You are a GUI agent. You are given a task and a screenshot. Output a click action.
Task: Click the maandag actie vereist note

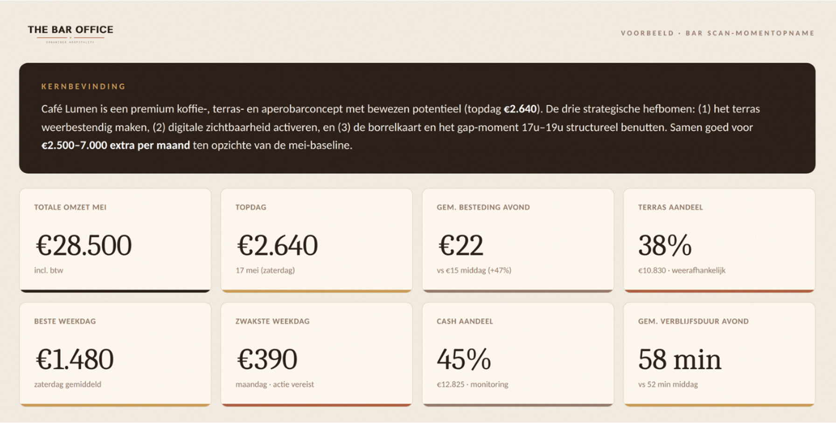(x=275, y=384)
